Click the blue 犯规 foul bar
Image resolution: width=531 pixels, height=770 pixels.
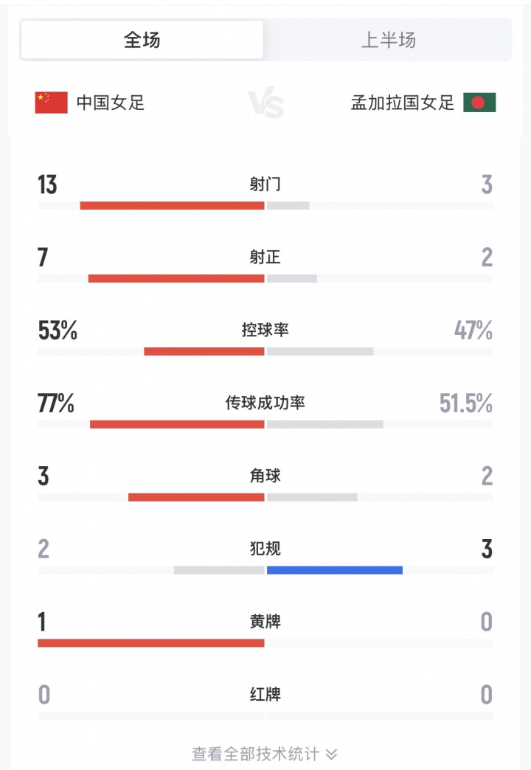pyautogui.click(x=333, y=569)
